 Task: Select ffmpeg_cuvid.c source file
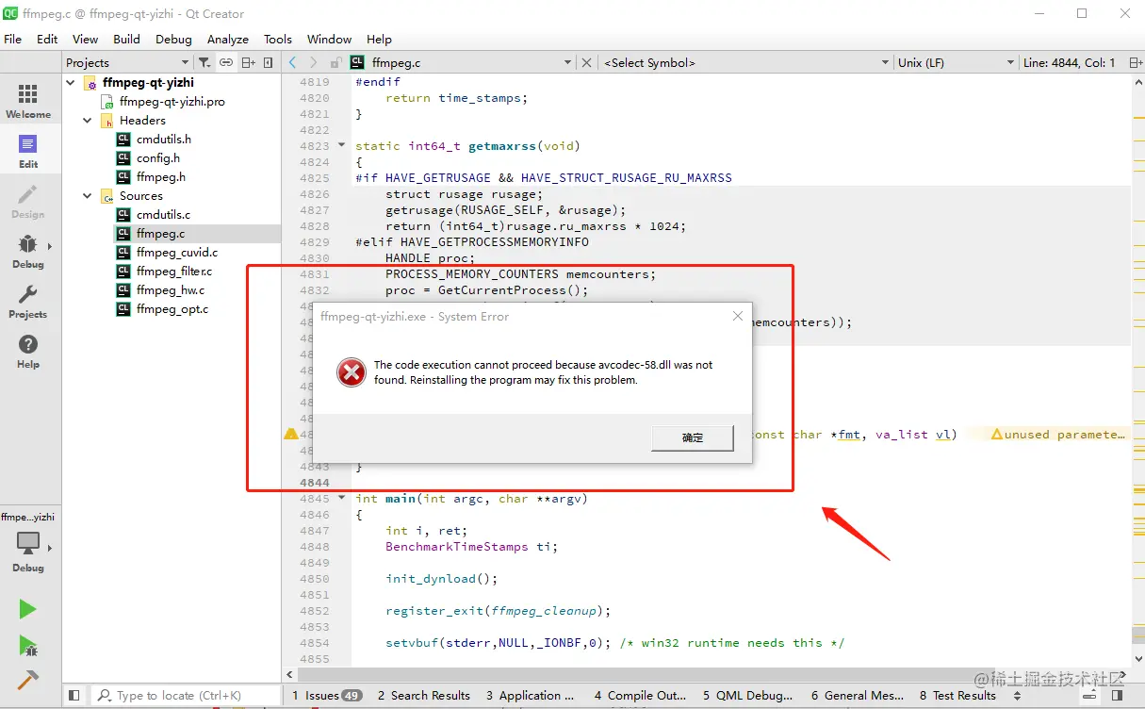coord(176,253)
